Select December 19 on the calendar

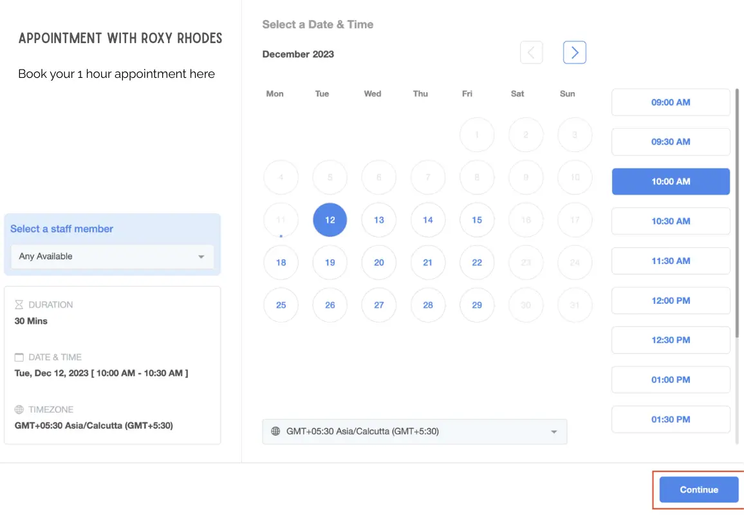(330, 263)
